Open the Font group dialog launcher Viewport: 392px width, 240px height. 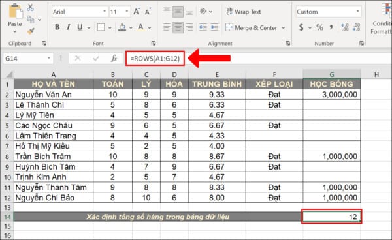(x=154, y=44)
